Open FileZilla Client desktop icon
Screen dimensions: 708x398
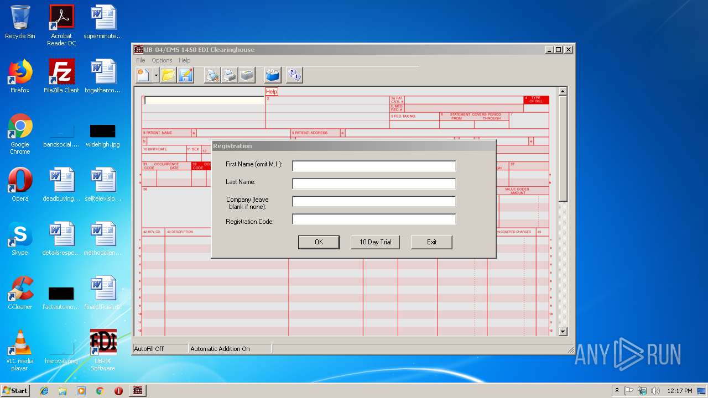(x=61, y=77)
